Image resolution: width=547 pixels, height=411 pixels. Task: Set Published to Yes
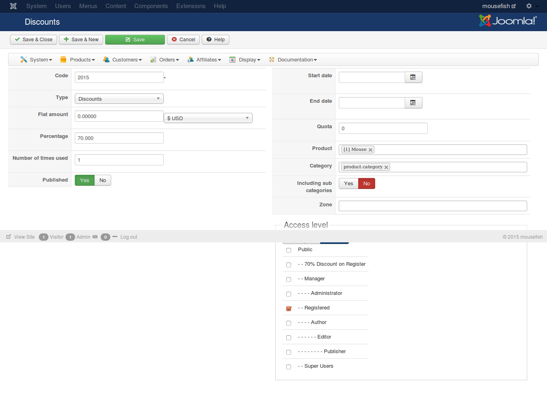coord(84,180)
